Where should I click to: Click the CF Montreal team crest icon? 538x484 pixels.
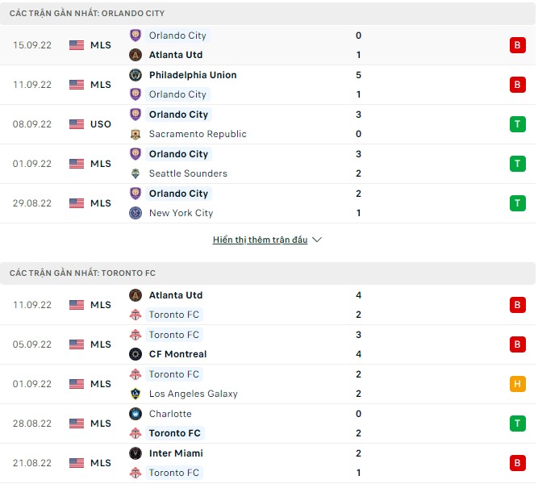136,354
